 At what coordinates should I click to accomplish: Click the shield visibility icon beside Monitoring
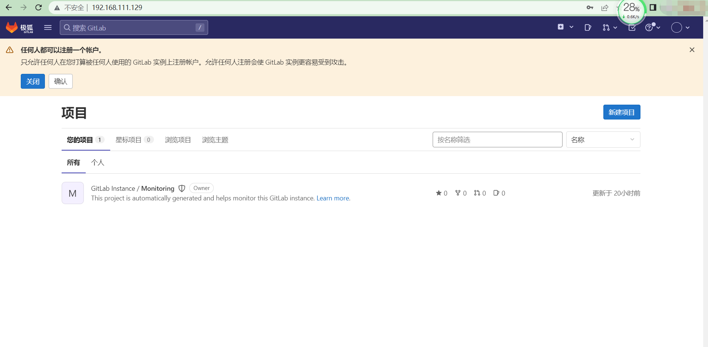(x=182, y=189)
